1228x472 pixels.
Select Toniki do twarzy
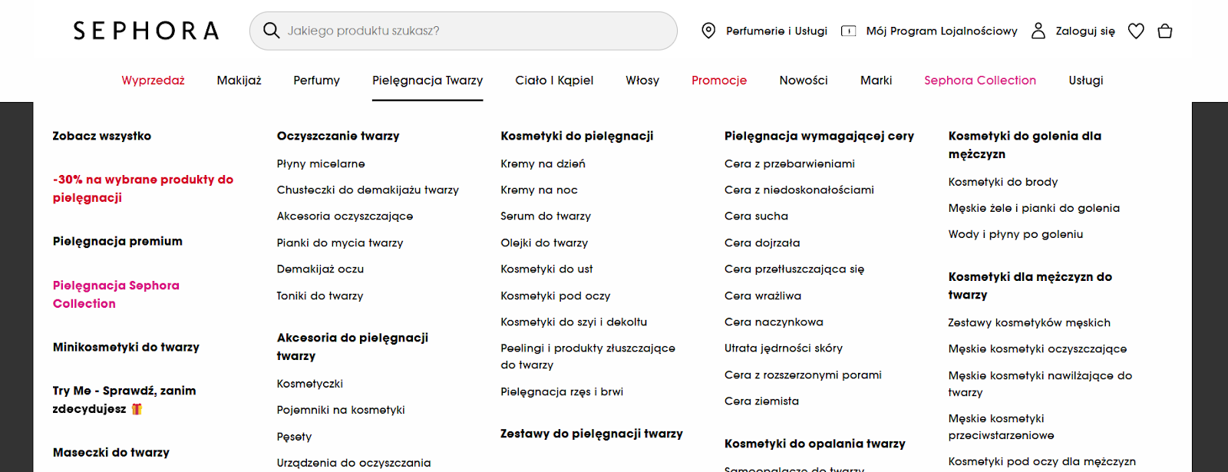click(320, 296)
